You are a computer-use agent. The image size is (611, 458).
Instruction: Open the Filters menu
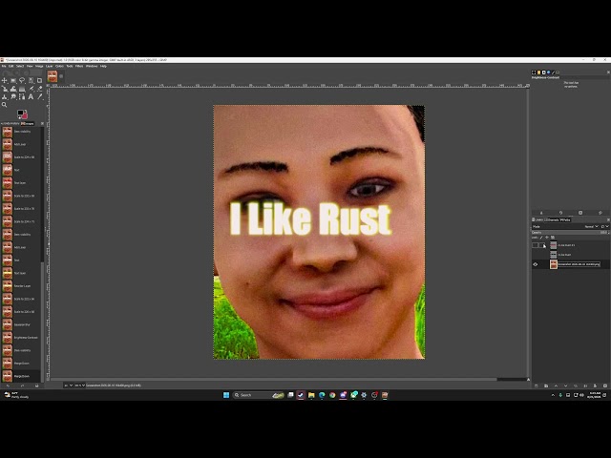pos(79,66)
